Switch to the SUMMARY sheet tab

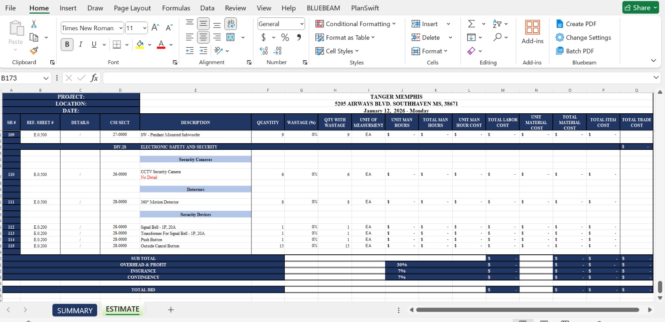[x=75, y=310]
